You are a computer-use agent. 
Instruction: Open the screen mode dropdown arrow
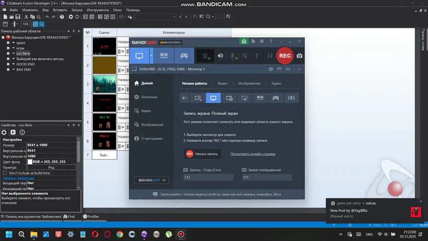coord(151,56)
